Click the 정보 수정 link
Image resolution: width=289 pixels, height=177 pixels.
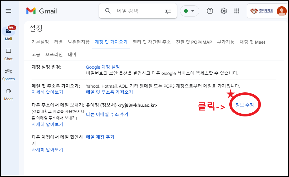(x=245, y=105)
